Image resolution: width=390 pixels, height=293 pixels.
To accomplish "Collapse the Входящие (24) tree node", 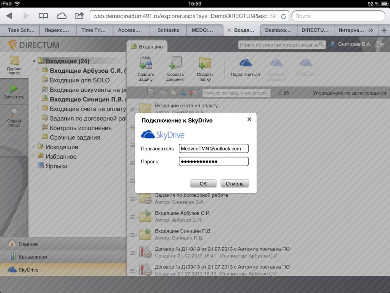I will 34,61.
